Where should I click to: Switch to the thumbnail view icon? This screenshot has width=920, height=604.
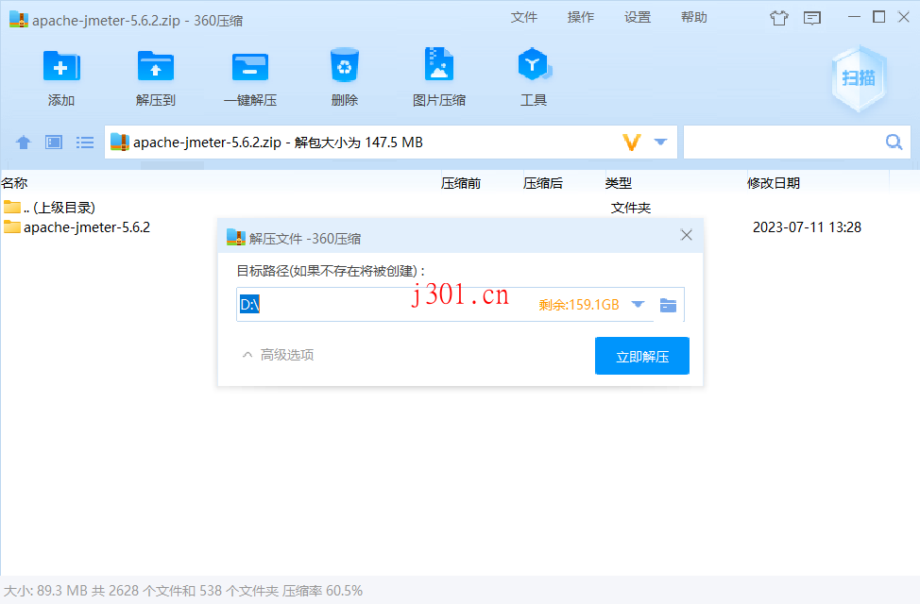click(x=54, y=142)
